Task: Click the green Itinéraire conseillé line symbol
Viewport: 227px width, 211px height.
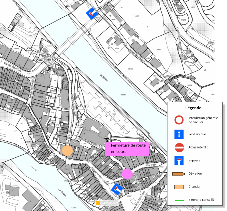Action: tap(179, 200)
